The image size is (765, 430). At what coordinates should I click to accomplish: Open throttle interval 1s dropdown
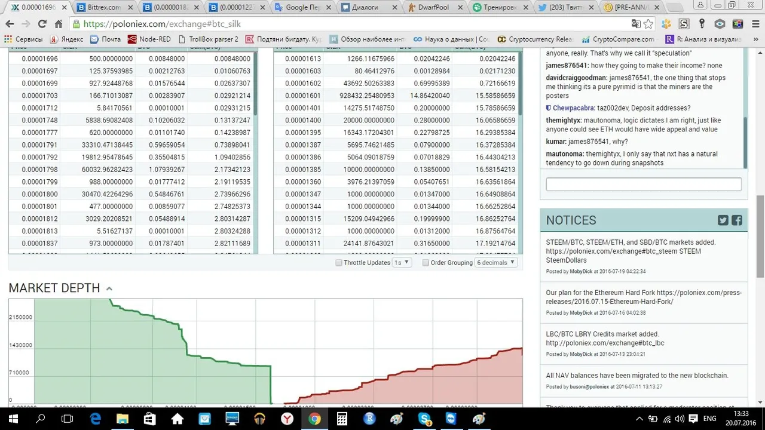click(x=402, y=263)
